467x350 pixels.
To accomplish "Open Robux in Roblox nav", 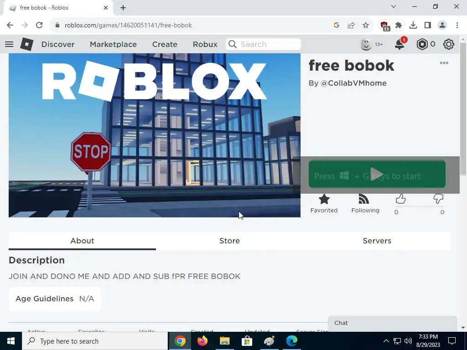I will 205,44.
